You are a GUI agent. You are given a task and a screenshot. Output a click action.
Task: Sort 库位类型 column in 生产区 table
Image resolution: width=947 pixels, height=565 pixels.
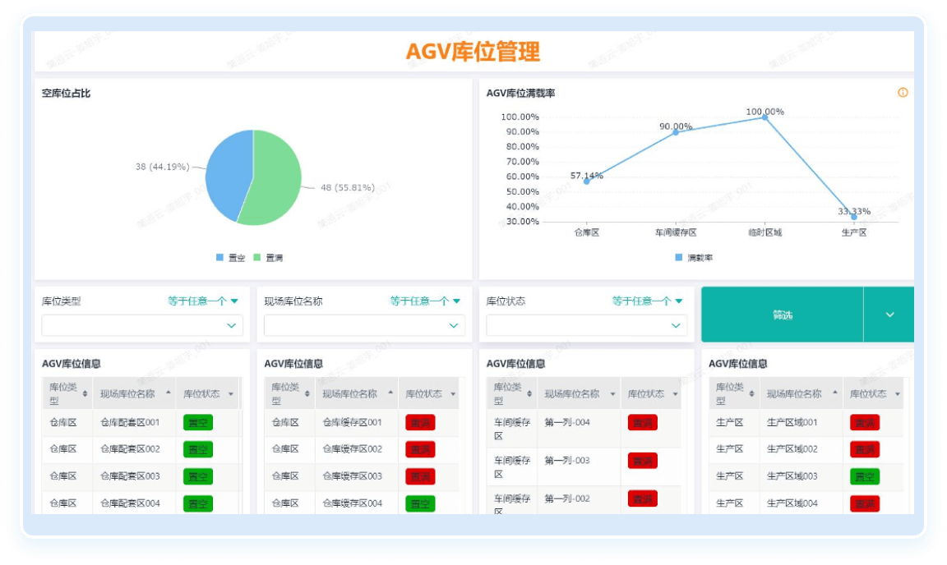point(751,394)
